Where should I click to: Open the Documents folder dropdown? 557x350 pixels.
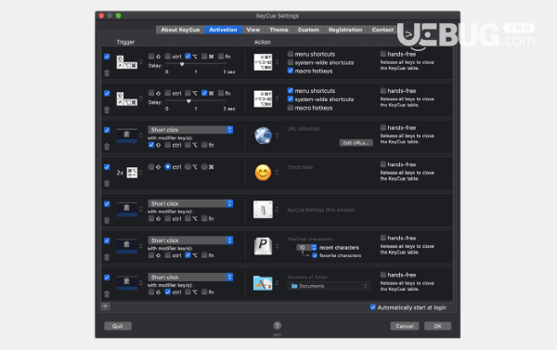(x=329, y=286)
